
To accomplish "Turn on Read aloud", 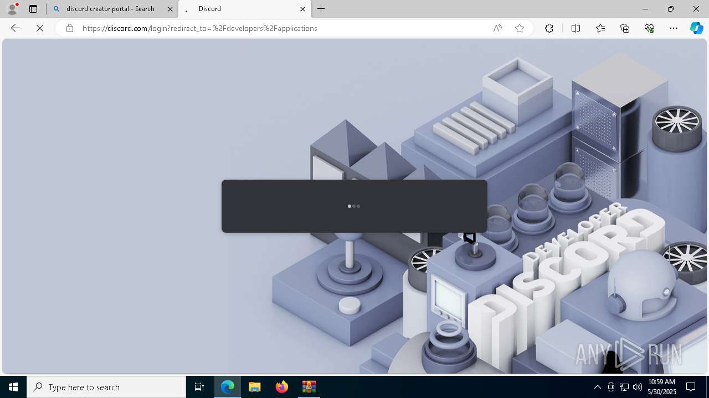I will coord(497,28).
